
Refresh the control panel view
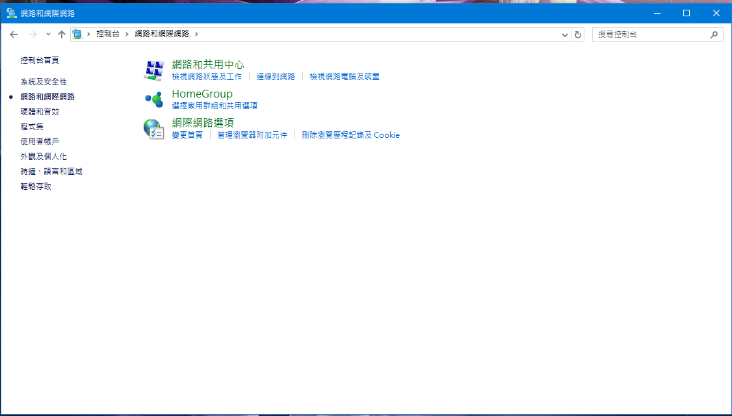[578, 34]
